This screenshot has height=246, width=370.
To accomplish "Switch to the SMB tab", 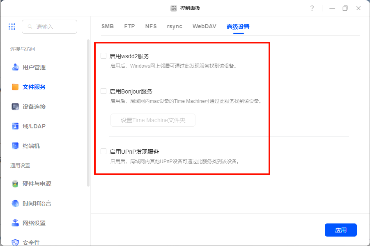I will (x=108, y=26).
